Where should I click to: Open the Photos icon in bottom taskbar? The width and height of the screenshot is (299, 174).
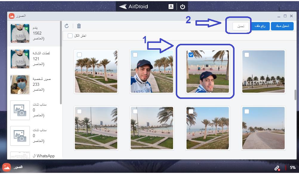click(x=7, y=167)
